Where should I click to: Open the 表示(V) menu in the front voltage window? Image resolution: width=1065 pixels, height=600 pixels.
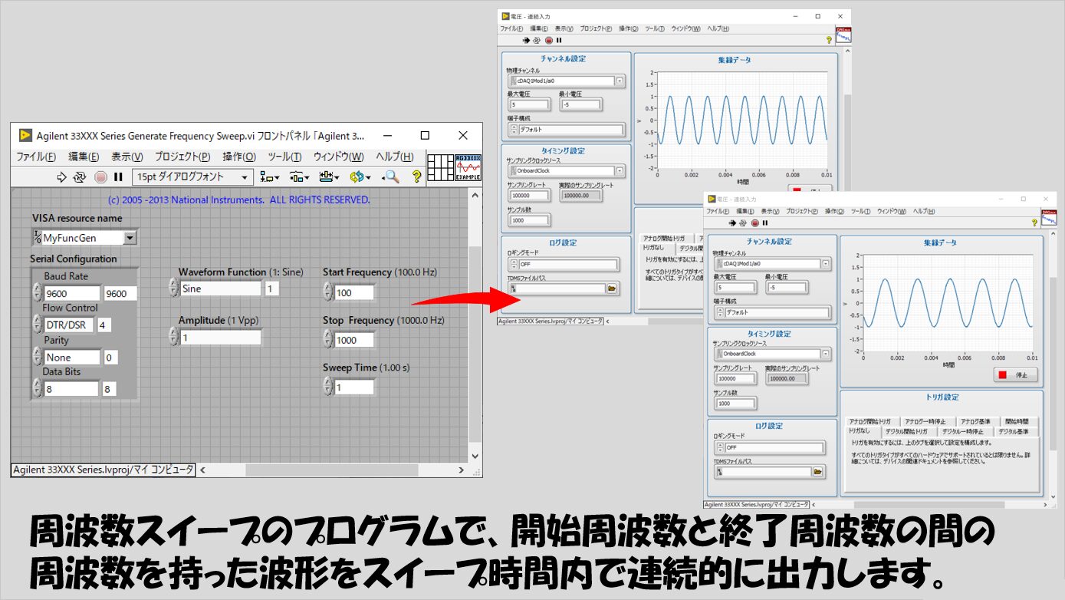tap(770, 211)
